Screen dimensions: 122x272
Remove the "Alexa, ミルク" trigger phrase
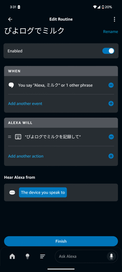pyautogui.click(x=111, y=85)
